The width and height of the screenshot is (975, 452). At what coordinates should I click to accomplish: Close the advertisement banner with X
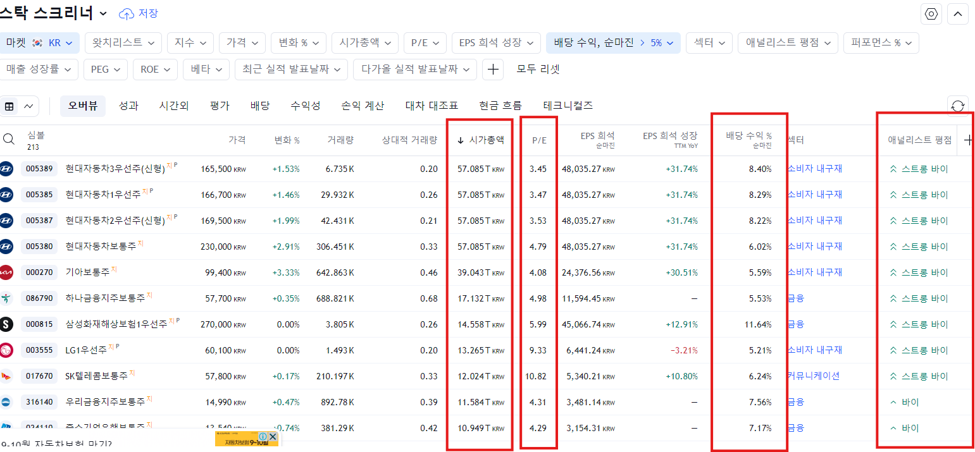[x=273, y=437]
